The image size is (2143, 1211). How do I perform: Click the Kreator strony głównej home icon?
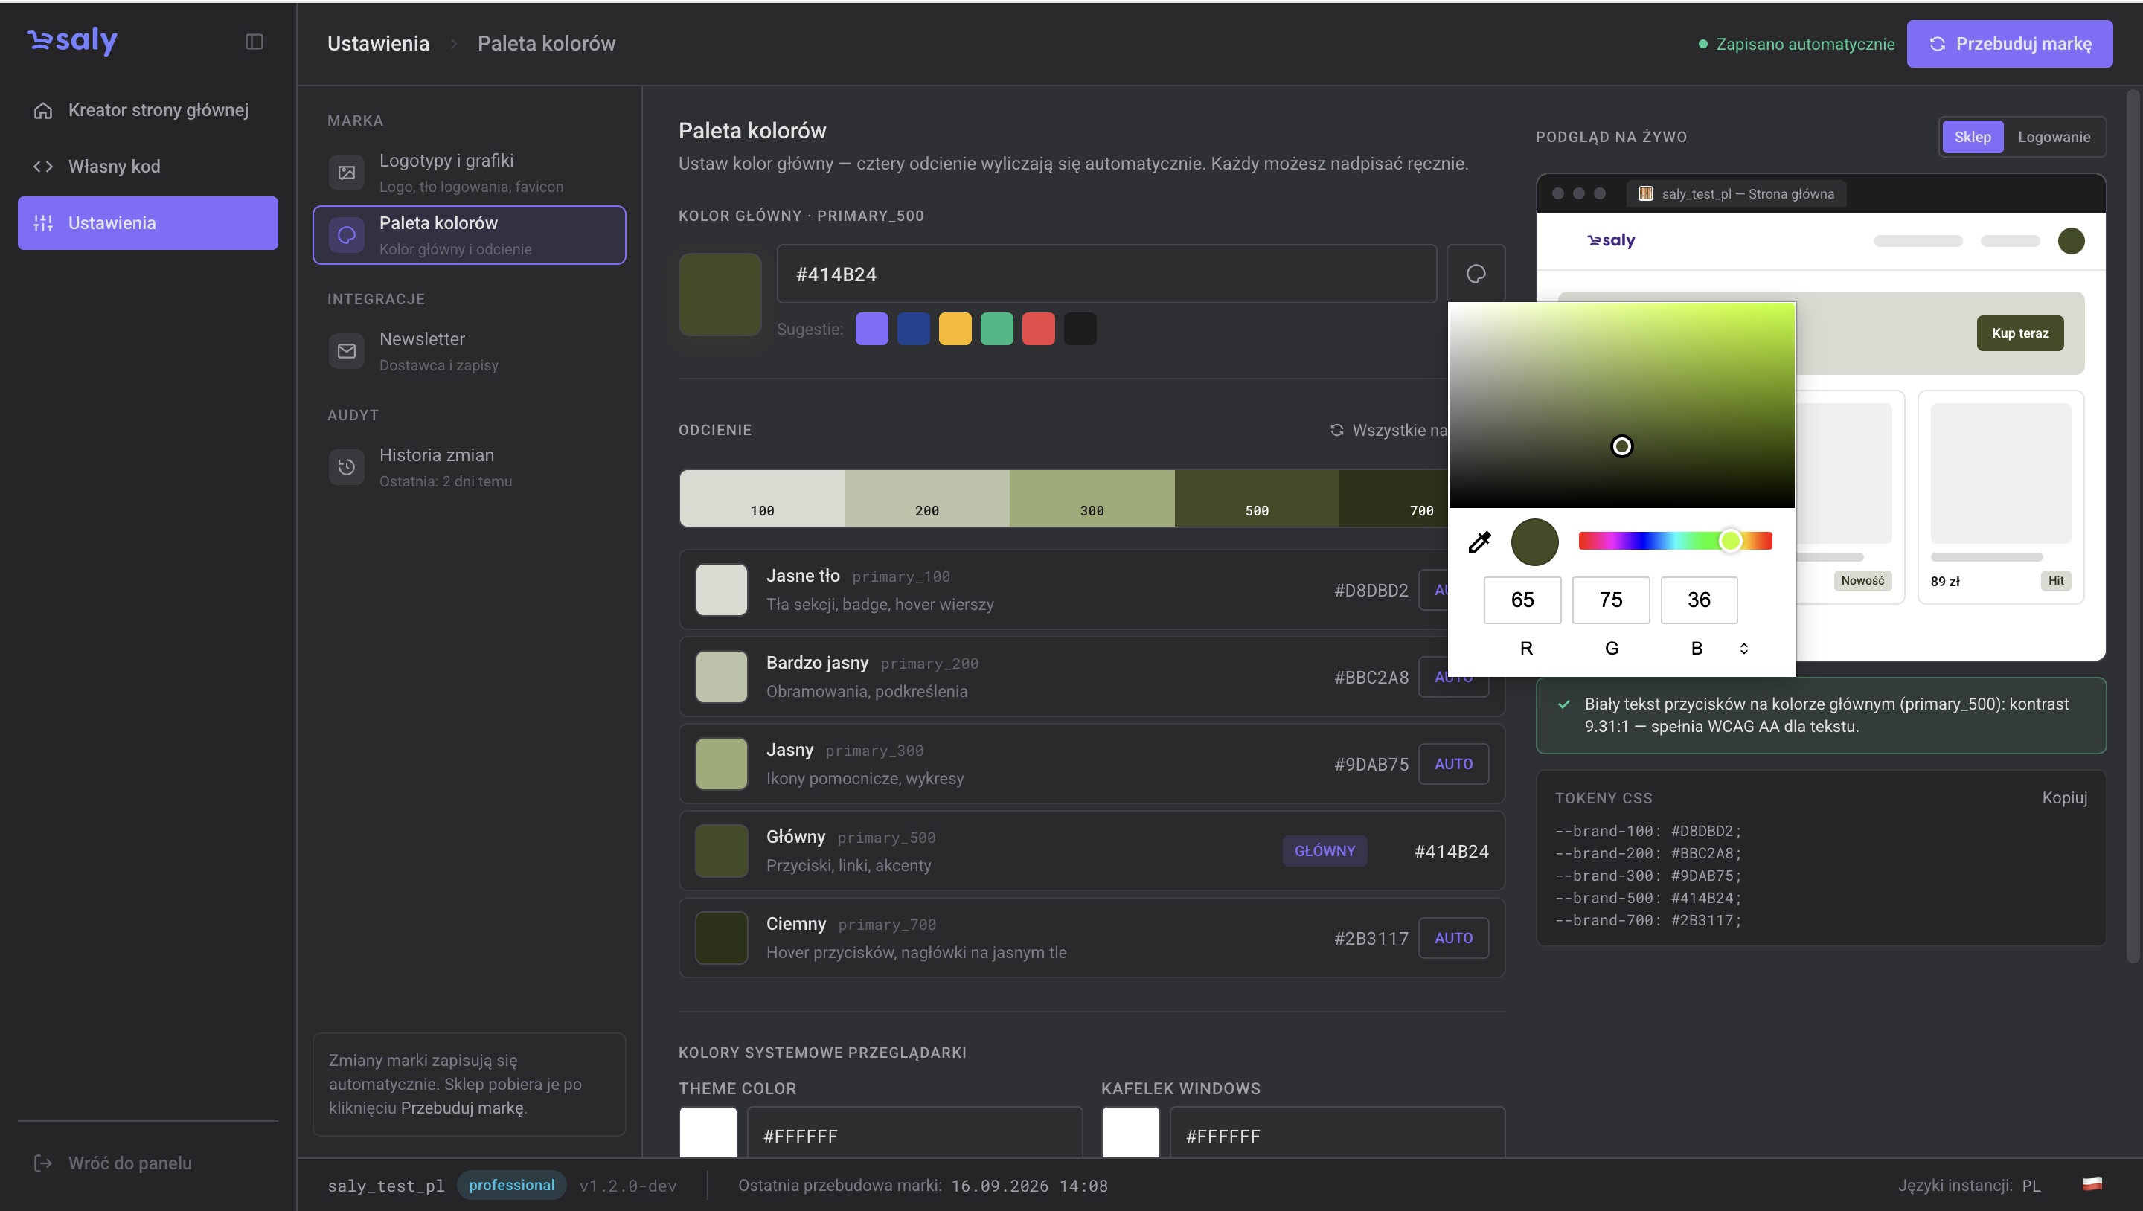43,110
